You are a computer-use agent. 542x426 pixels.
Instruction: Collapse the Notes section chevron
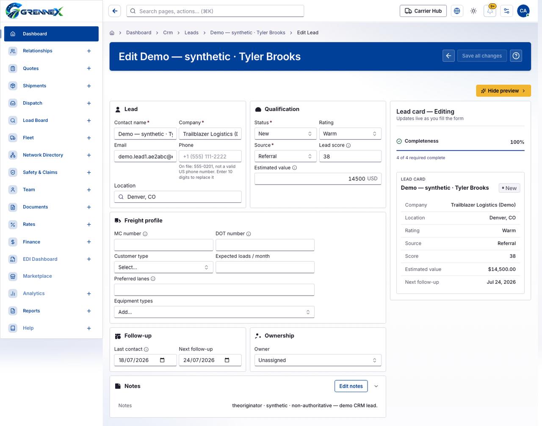point(376,386)
